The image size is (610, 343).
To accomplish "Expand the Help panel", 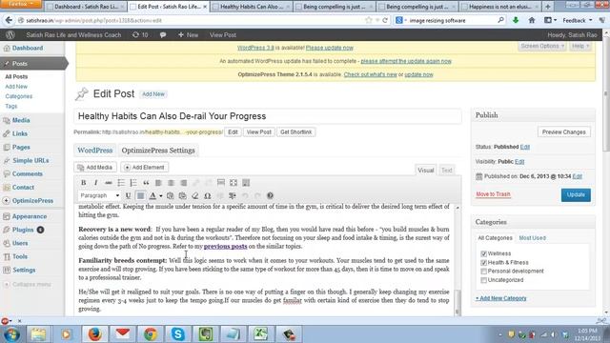I will 580,46.
